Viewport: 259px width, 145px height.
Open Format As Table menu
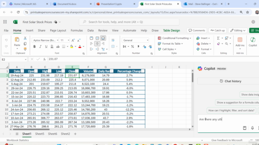click(170, 44)
